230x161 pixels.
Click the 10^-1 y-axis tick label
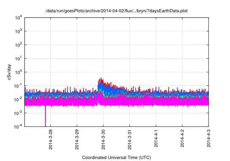(18, 86)
